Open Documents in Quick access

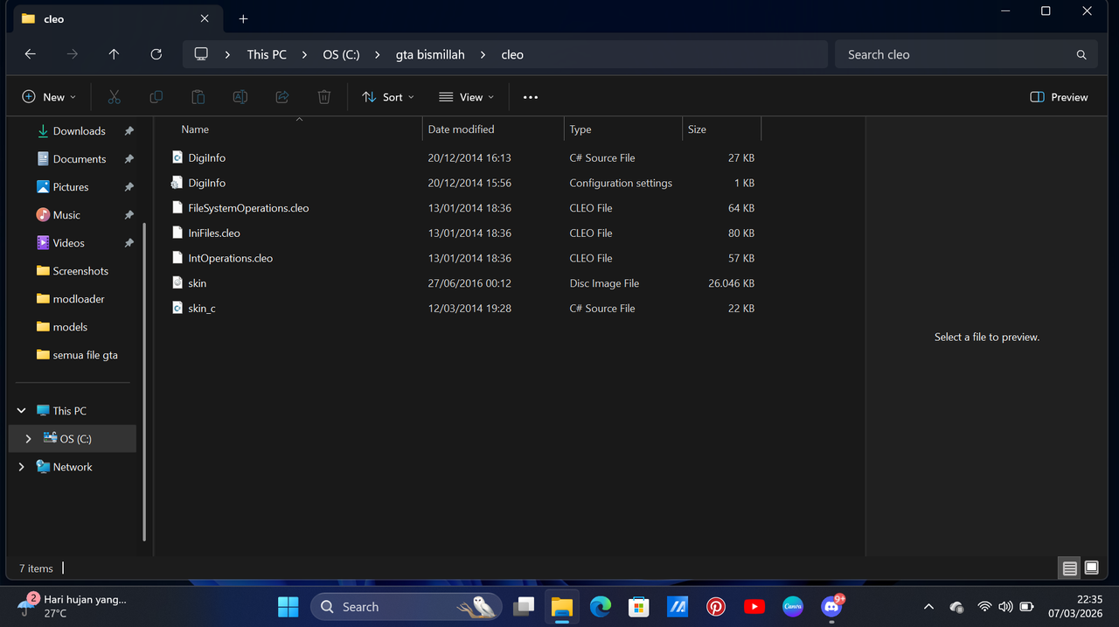click(x=79, y=159)
